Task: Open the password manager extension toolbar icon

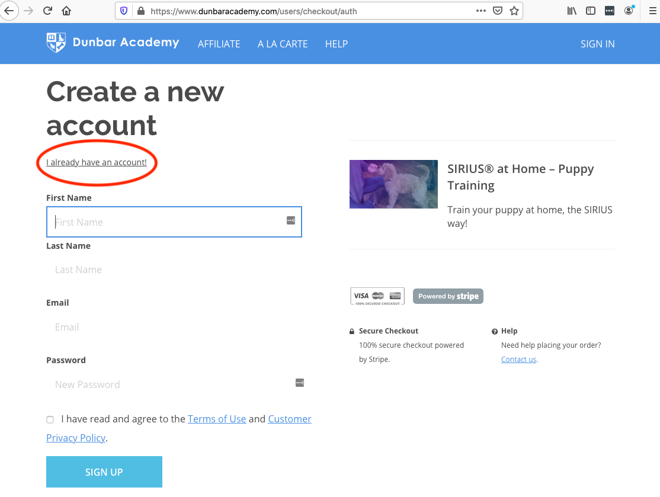Action: click(x=610, y=11)
